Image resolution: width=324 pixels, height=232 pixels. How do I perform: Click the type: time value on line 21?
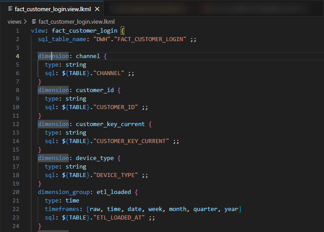(72, 201)
